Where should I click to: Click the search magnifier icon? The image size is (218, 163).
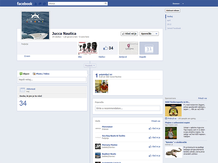(106, 4)
